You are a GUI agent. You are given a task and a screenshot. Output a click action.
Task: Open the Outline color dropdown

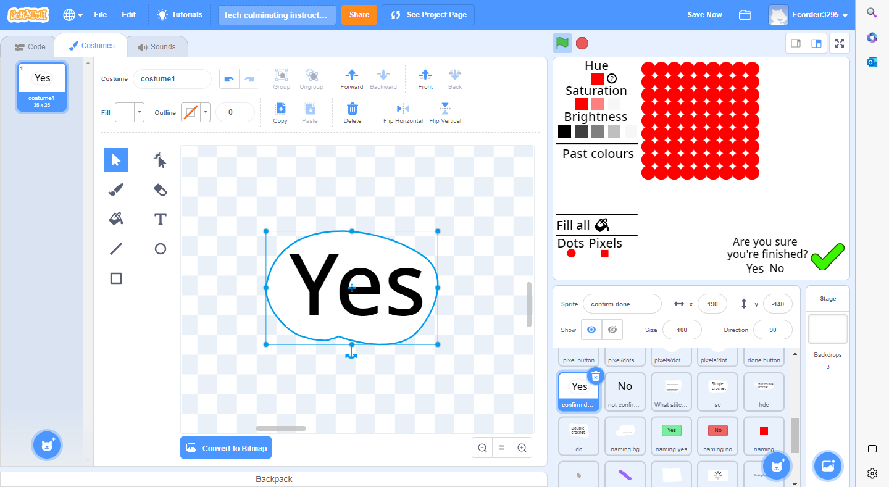tap(206, 112)
